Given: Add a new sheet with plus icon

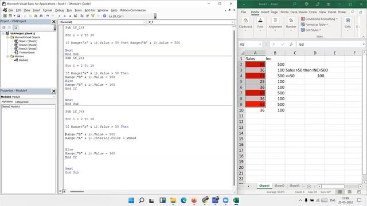Looking at the screenshot, I should point(309,186).
